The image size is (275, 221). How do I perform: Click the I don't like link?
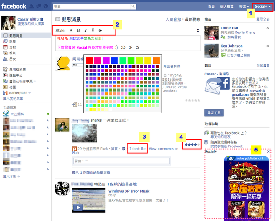(137, 149)
